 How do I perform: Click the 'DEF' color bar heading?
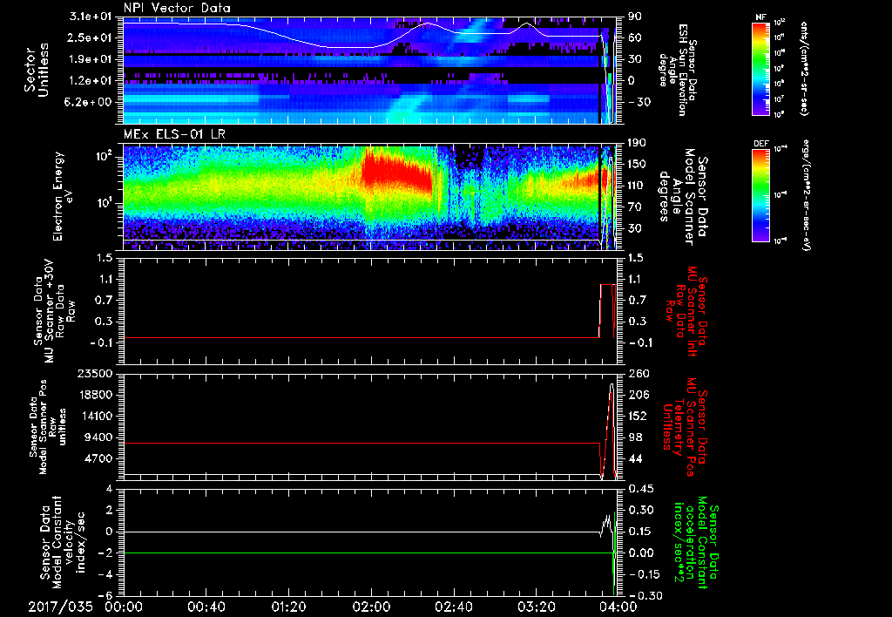pyautogui.click(x=761, y=144)
